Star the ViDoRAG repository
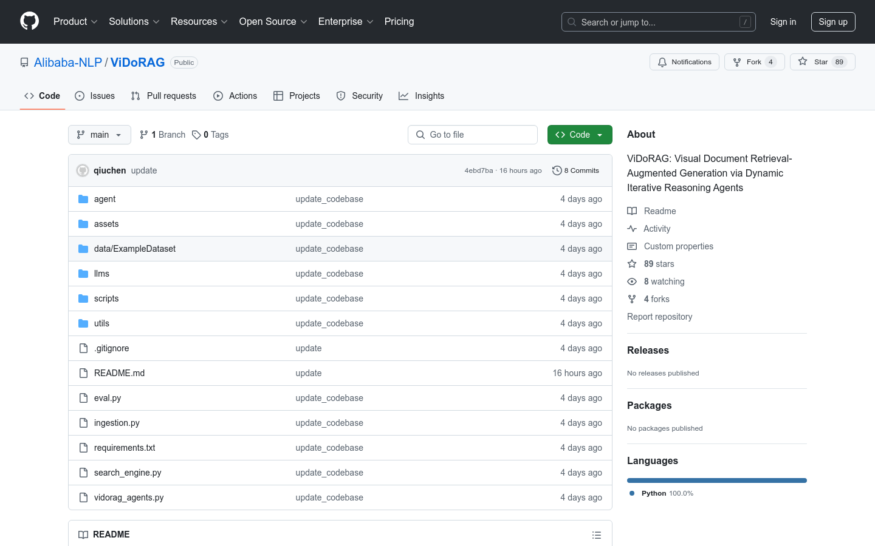Image resolution: width=875 pixels, height=546 pixels. coord(822,62)
